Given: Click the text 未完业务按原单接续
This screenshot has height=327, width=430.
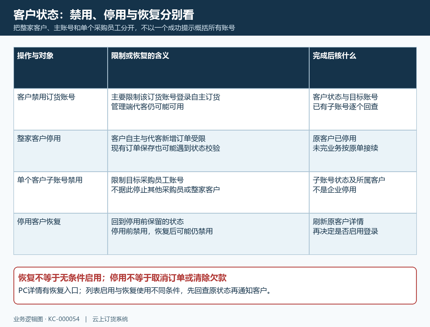Looking at the screenshot, I should [345, 148].
